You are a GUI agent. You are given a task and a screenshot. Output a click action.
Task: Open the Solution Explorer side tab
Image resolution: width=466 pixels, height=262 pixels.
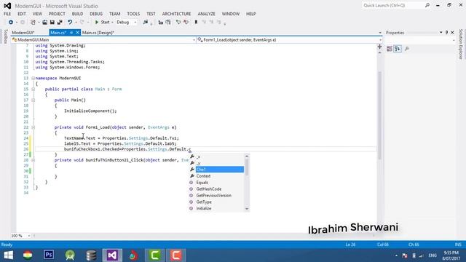point(461,44)
